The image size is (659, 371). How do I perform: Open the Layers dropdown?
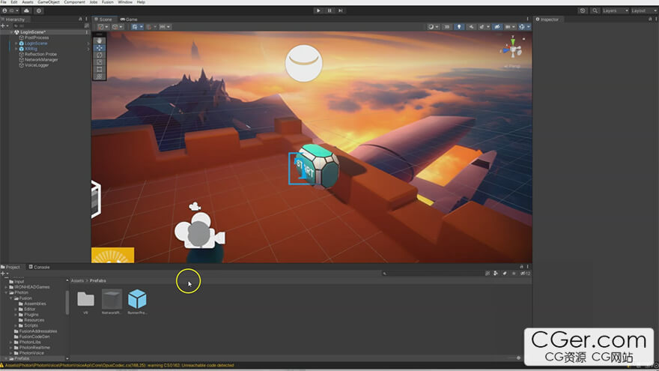coord(613,10)
